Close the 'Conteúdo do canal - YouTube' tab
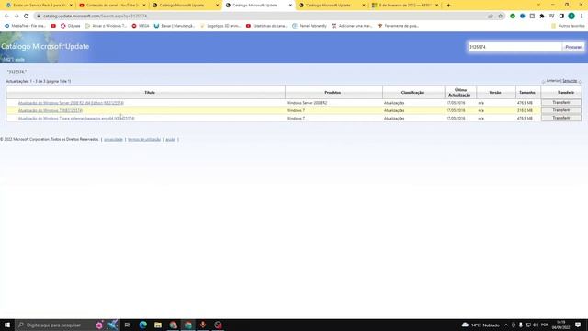The width and height of the screenshot is (588, 331). tap(144, 6)
